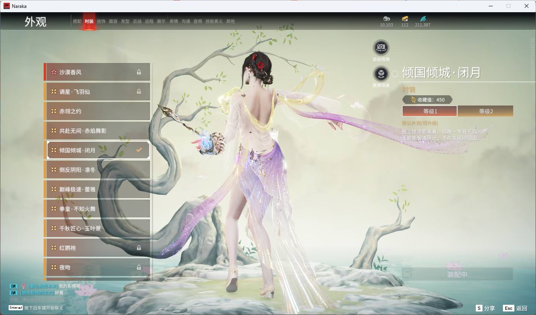Click the gold ingot currency icon
This screenshot has height=315, width=536.
pos(405,19)
